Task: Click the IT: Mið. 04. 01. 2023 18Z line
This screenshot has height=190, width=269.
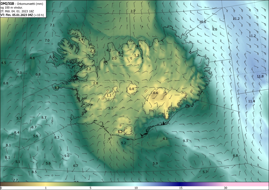Action: point(17,11)
